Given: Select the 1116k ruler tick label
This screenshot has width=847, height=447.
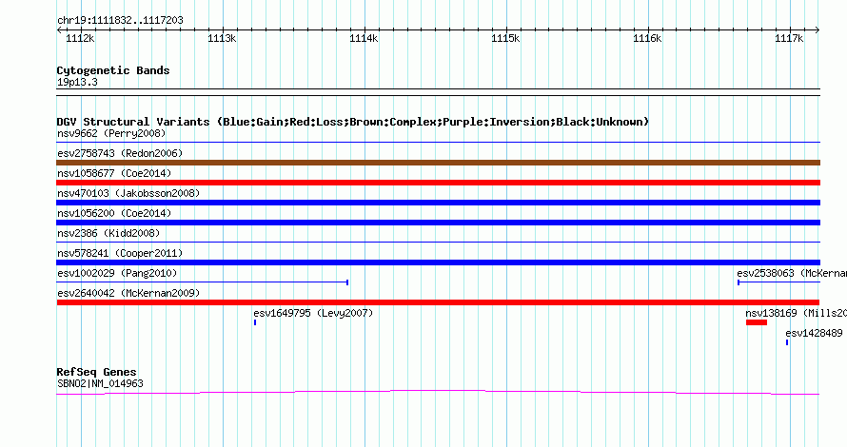Looking at the screenshot, I should (647, 38).
